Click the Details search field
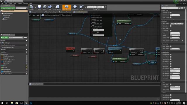 (170, 8)
